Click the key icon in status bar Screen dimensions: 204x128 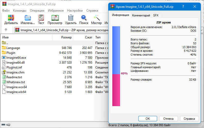pos(8,125)
